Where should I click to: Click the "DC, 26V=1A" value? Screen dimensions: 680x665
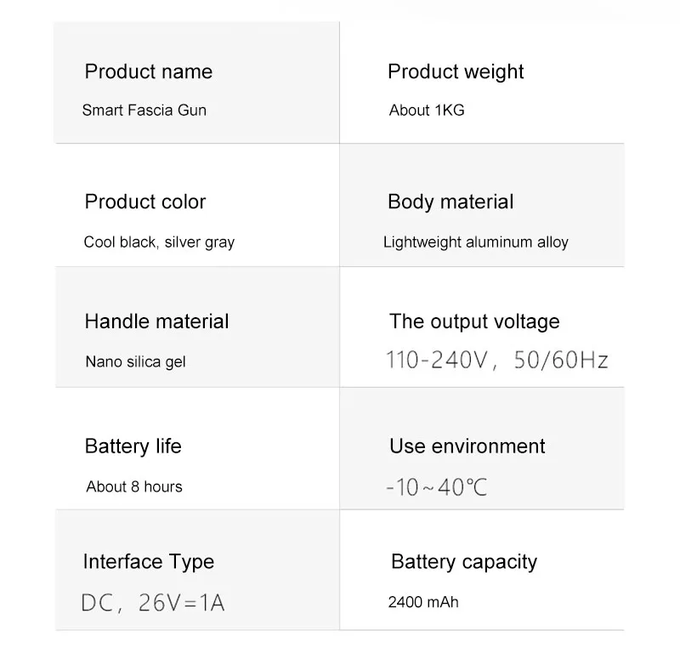153,603
